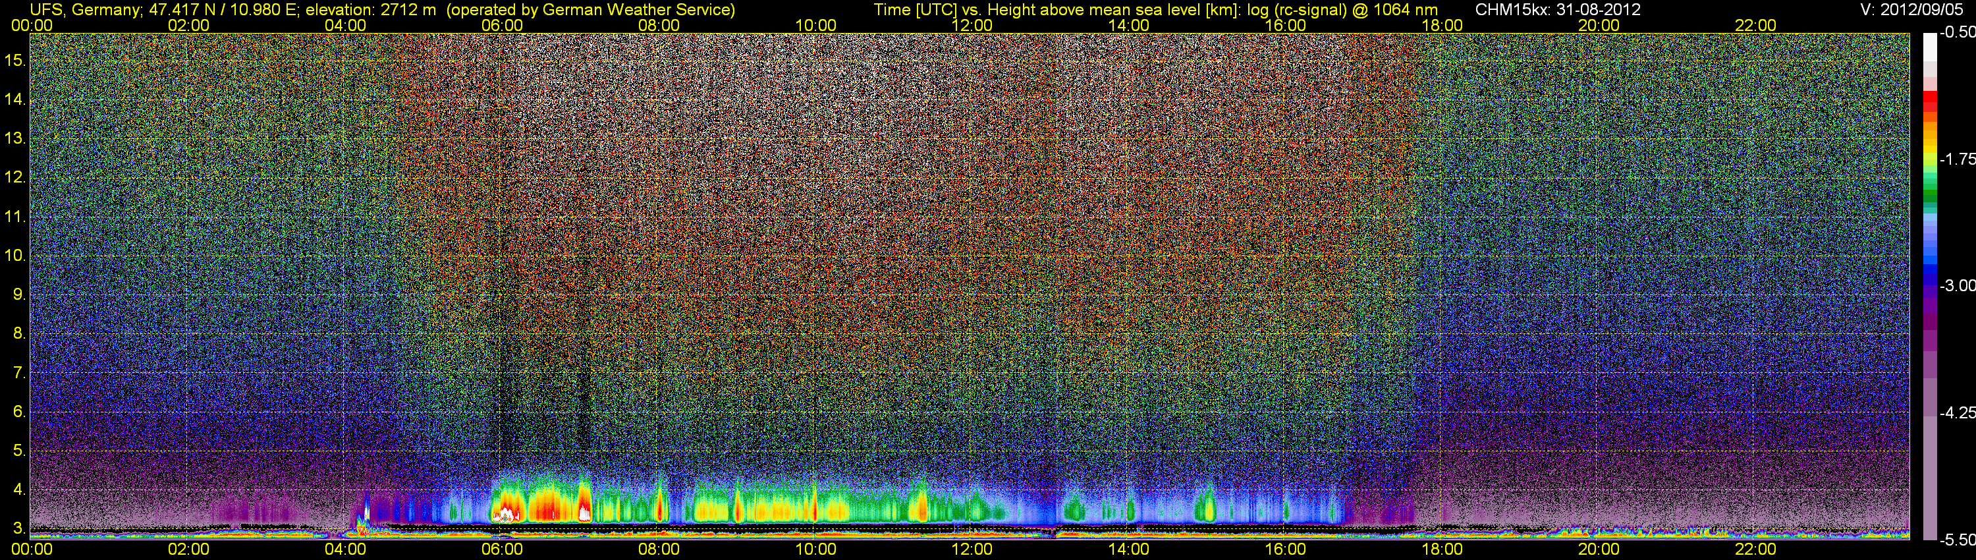Click the height axis label '4.'
The height and width of the screenshot is (560, 1976).
click(x=19, y=490)
